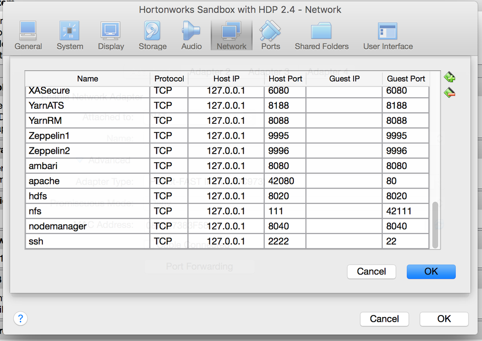482x341 pixels.
Task: Edit ambari host port 8080 cell
Action: point(285,166)
